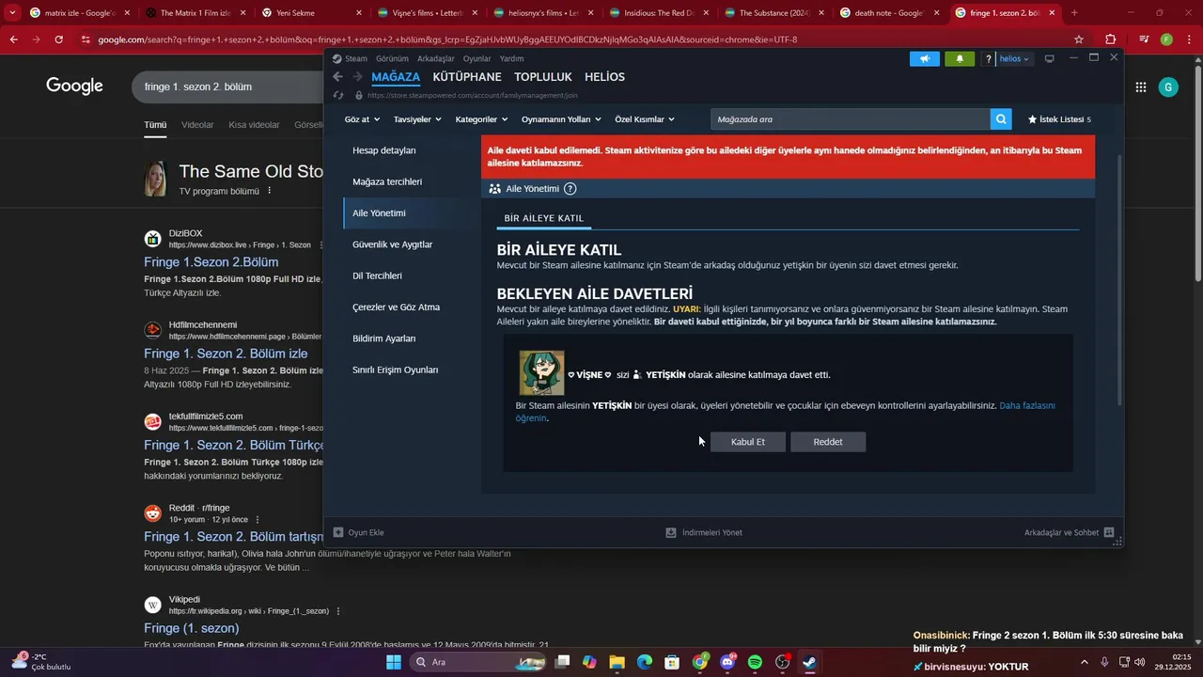Open Fringe (1. sezon) Vikipedi result
This screenshot has width=1203, height=677.
click(x=192, y=628)
